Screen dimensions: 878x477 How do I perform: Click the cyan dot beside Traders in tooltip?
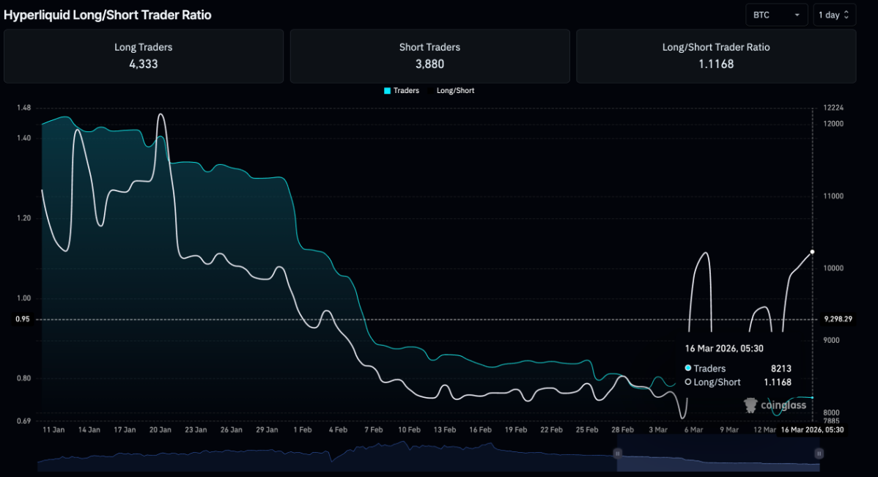click(687, 369)
